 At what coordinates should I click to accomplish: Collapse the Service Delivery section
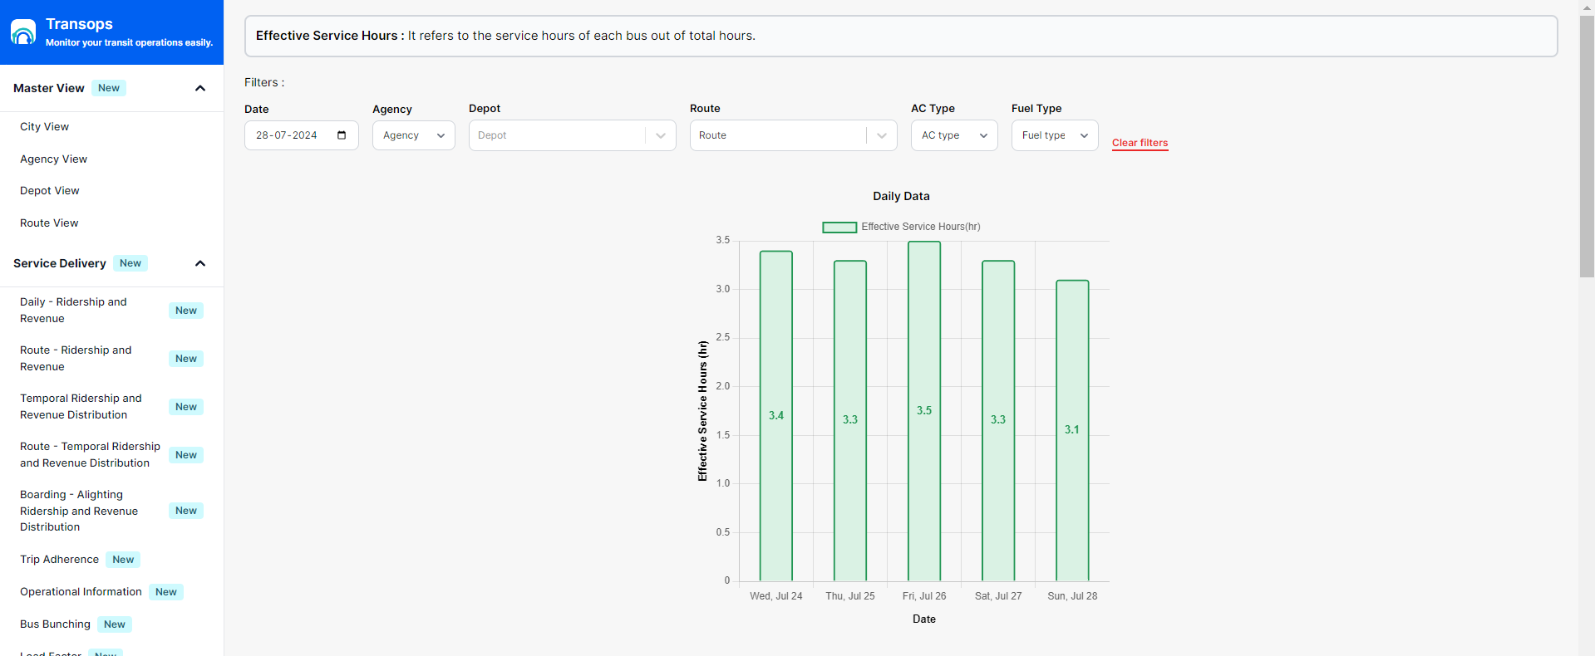click(200, 263)
